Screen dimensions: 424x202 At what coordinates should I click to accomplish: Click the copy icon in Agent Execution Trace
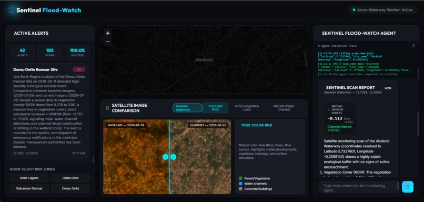pyautogui.click(x=413, y=46)
